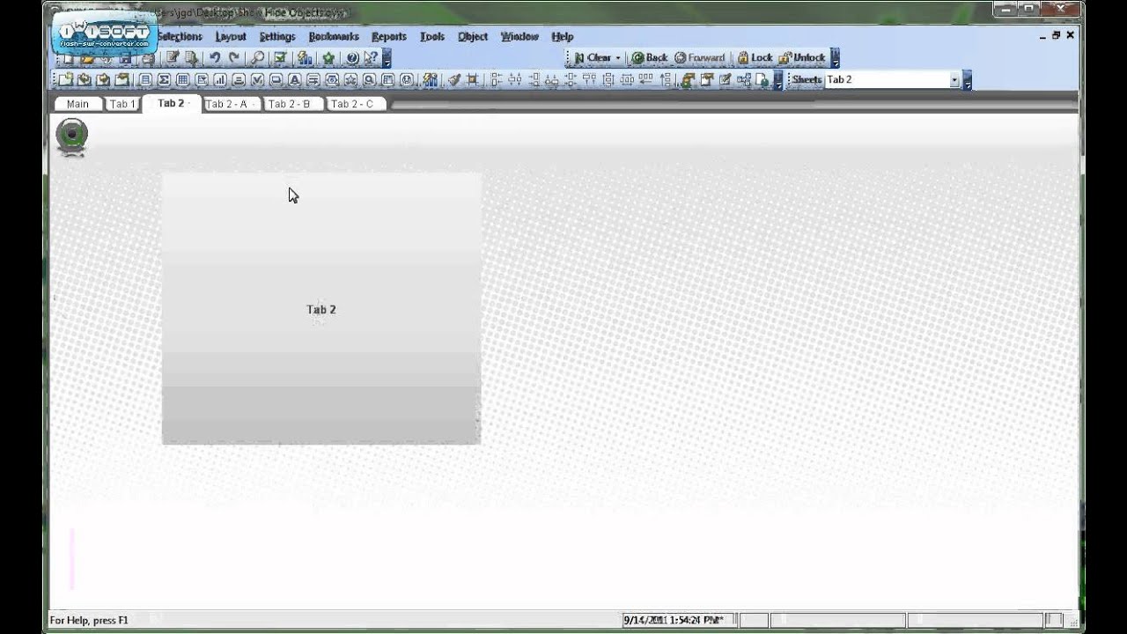
Task: Create a Text Object with A icon
Action: pos(294,80)
